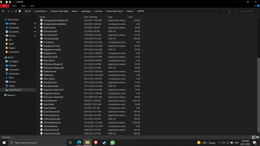
Task: Refresh the LSPDFR folder view
Action: [x=229, y=11]
